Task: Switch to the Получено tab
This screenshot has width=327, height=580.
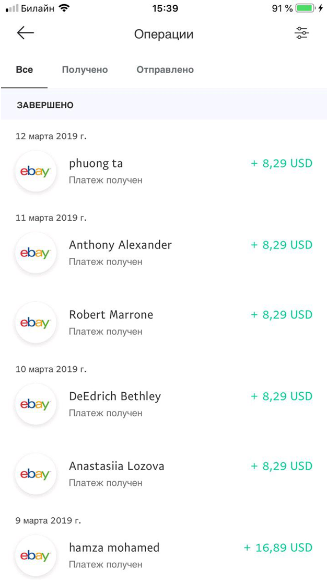Action: 85,69
